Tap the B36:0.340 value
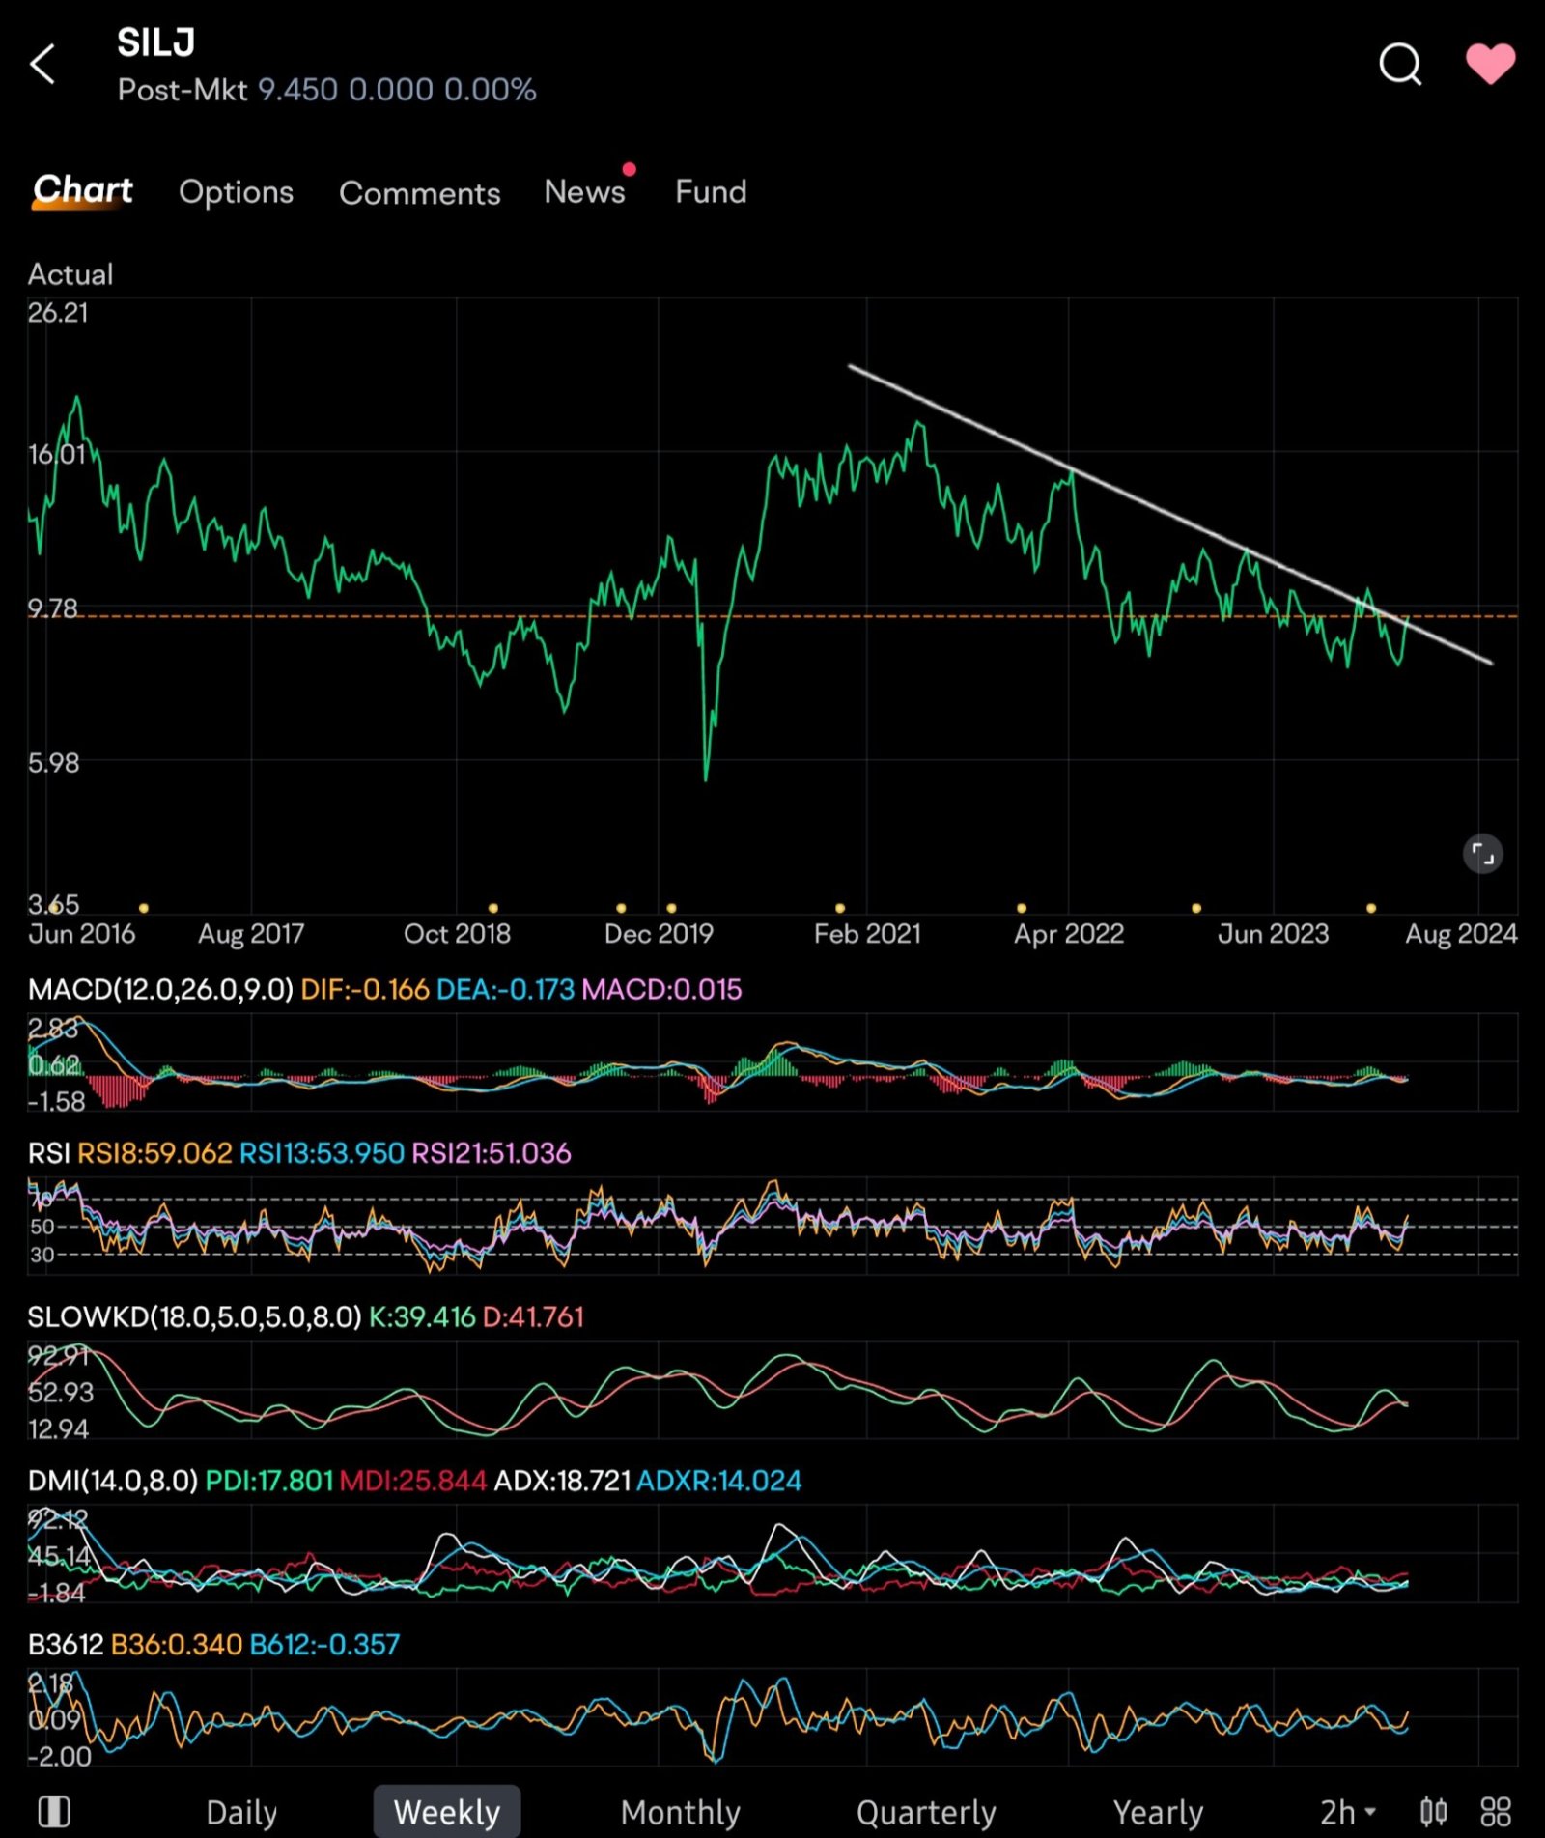1545x1838 pixels. pos(177,1645)
